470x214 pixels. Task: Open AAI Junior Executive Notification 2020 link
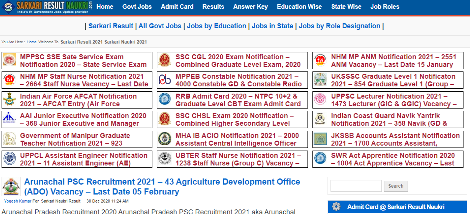(x=83, y=120)
